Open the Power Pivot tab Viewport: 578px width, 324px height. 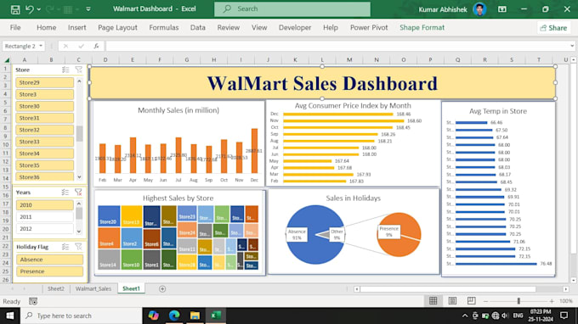pyautogui.click(x=369, y=28)
